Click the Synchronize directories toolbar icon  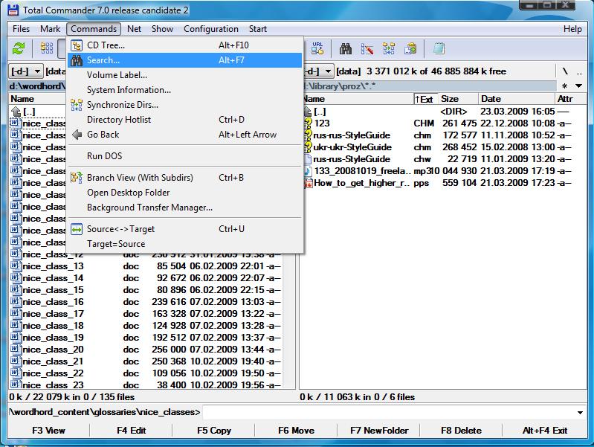pos(389,48)
